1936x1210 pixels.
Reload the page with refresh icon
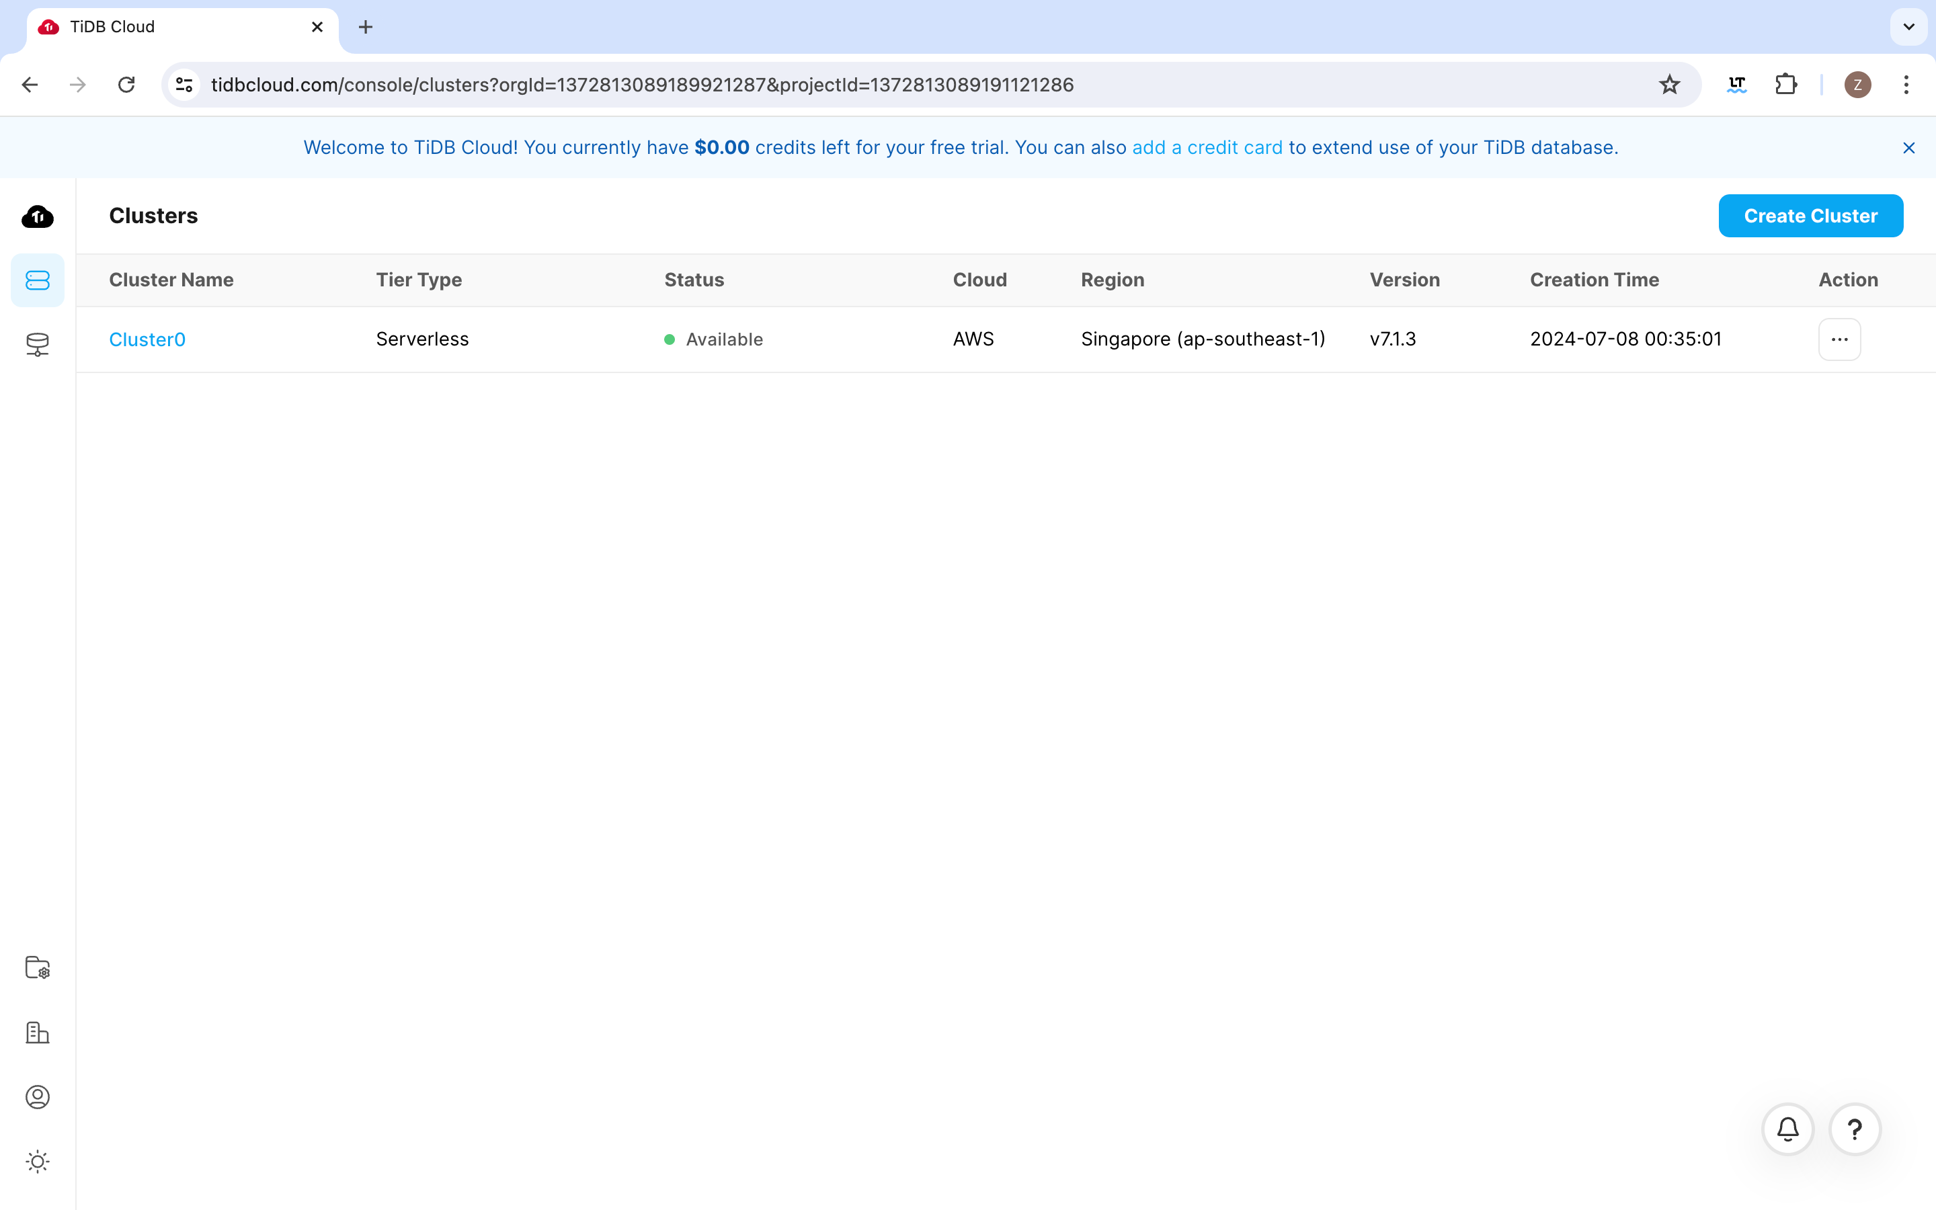[126, 85]
